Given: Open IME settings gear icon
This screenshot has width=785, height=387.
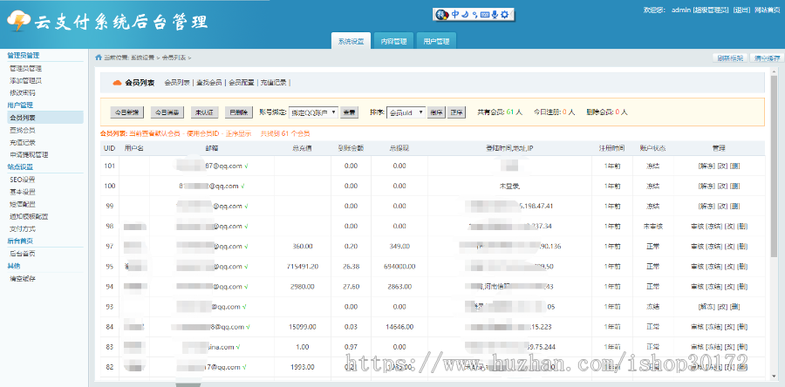Looking at the screenshot, I should [505, 15].
